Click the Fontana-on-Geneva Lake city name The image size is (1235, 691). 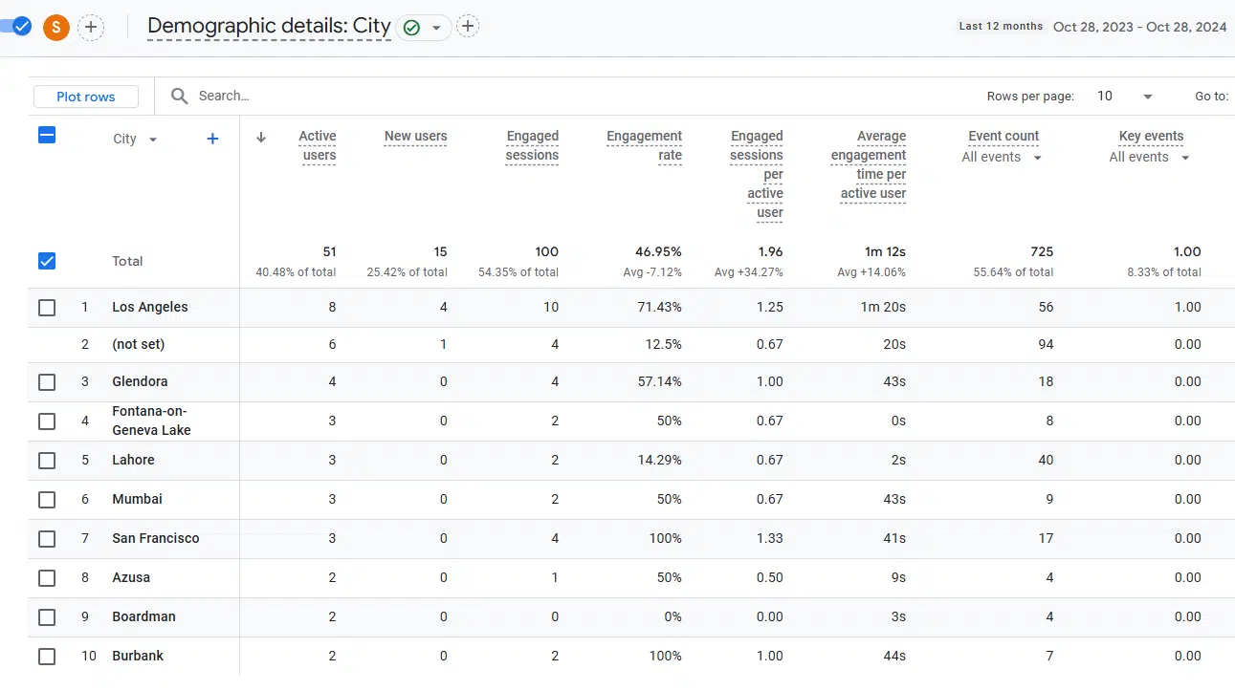pyautogui.click(x=151, y=421)
